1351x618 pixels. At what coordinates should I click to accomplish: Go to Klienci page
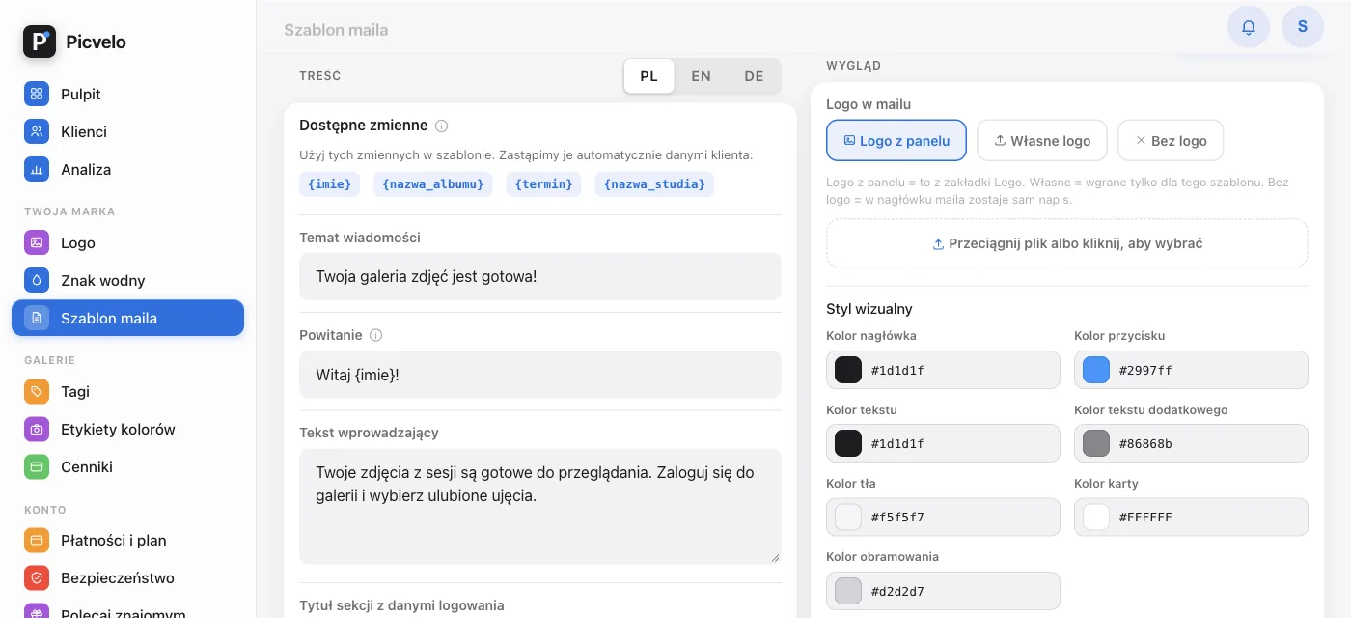click(127, 132)
